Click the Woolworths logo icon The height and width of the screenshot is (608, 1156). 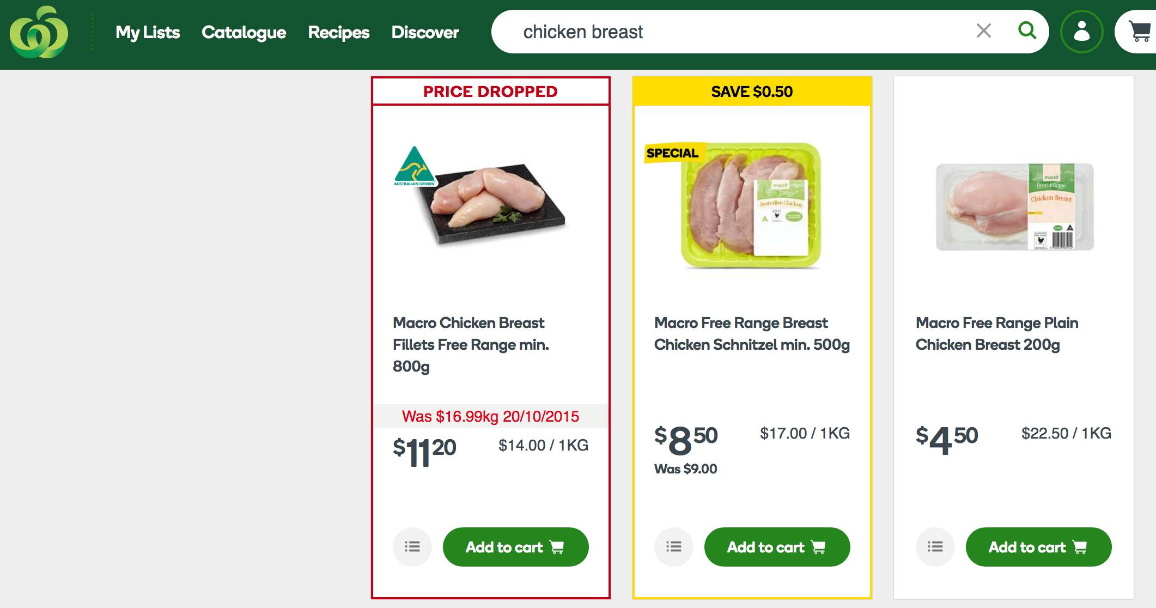tap(39, 33)
